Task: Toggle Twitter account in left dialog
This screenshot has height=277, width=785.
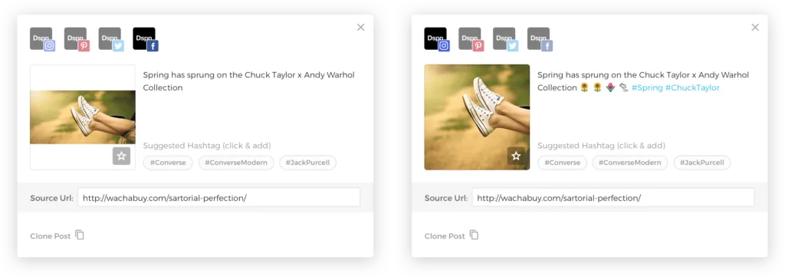Action: pos(111,39)
